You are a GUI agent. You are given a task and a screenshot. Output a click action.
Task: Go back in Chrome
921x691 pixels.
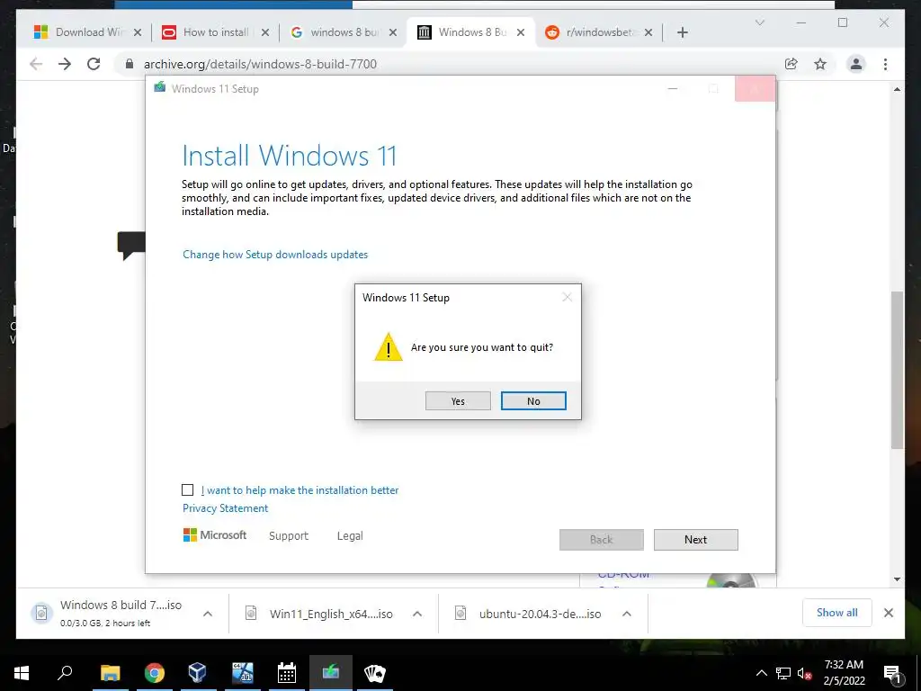(x=36, y=64)
